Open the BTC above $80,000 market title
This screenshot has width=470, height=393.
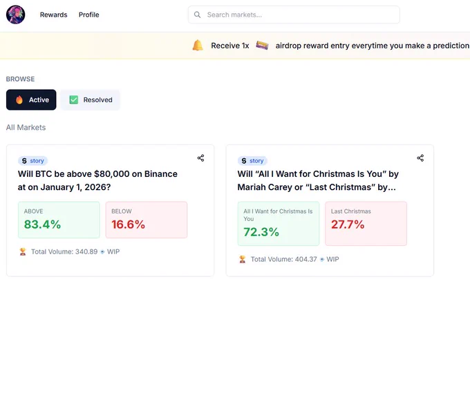click(97, 180)
